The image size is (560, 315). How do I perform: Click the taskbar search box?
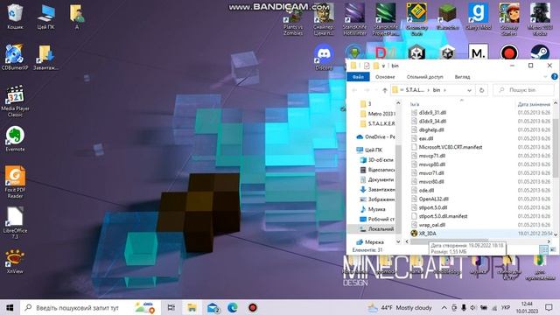coord(90,307)
